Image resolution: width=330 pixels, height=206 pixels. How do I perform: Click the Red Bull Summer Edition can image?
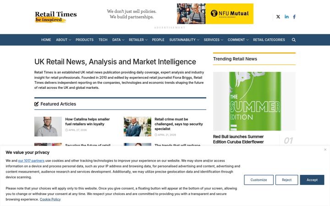click(254, 101)
